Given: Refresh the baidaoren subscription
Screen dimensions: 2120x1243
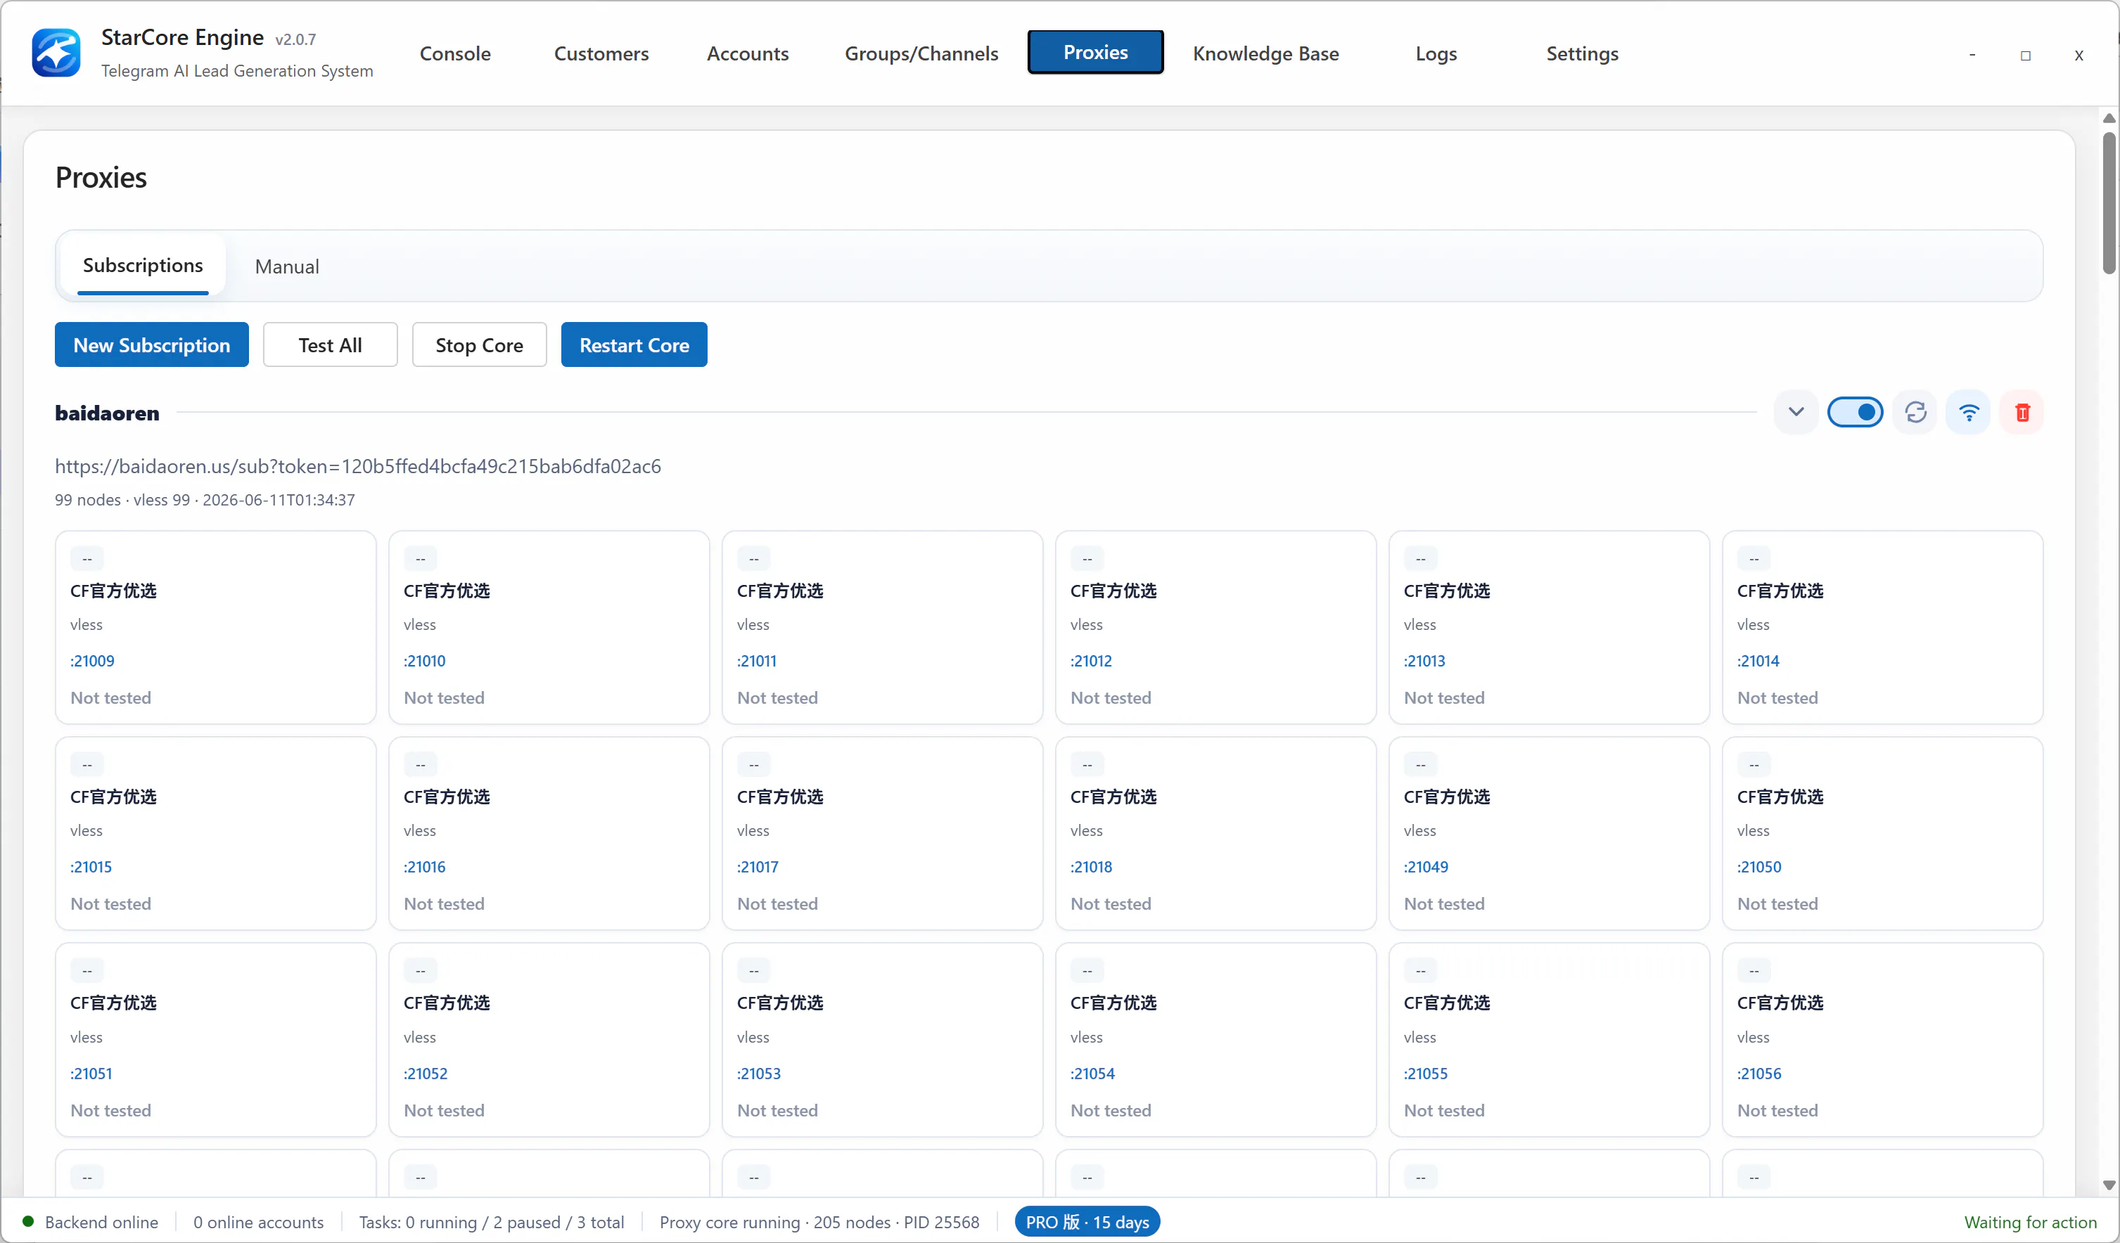Looking at the screenshot, I should (1915, 412).
